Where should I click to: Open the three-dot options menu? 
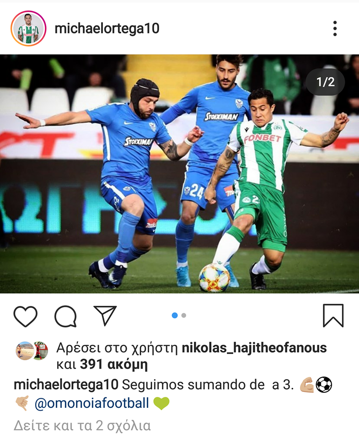click(335, 28)
